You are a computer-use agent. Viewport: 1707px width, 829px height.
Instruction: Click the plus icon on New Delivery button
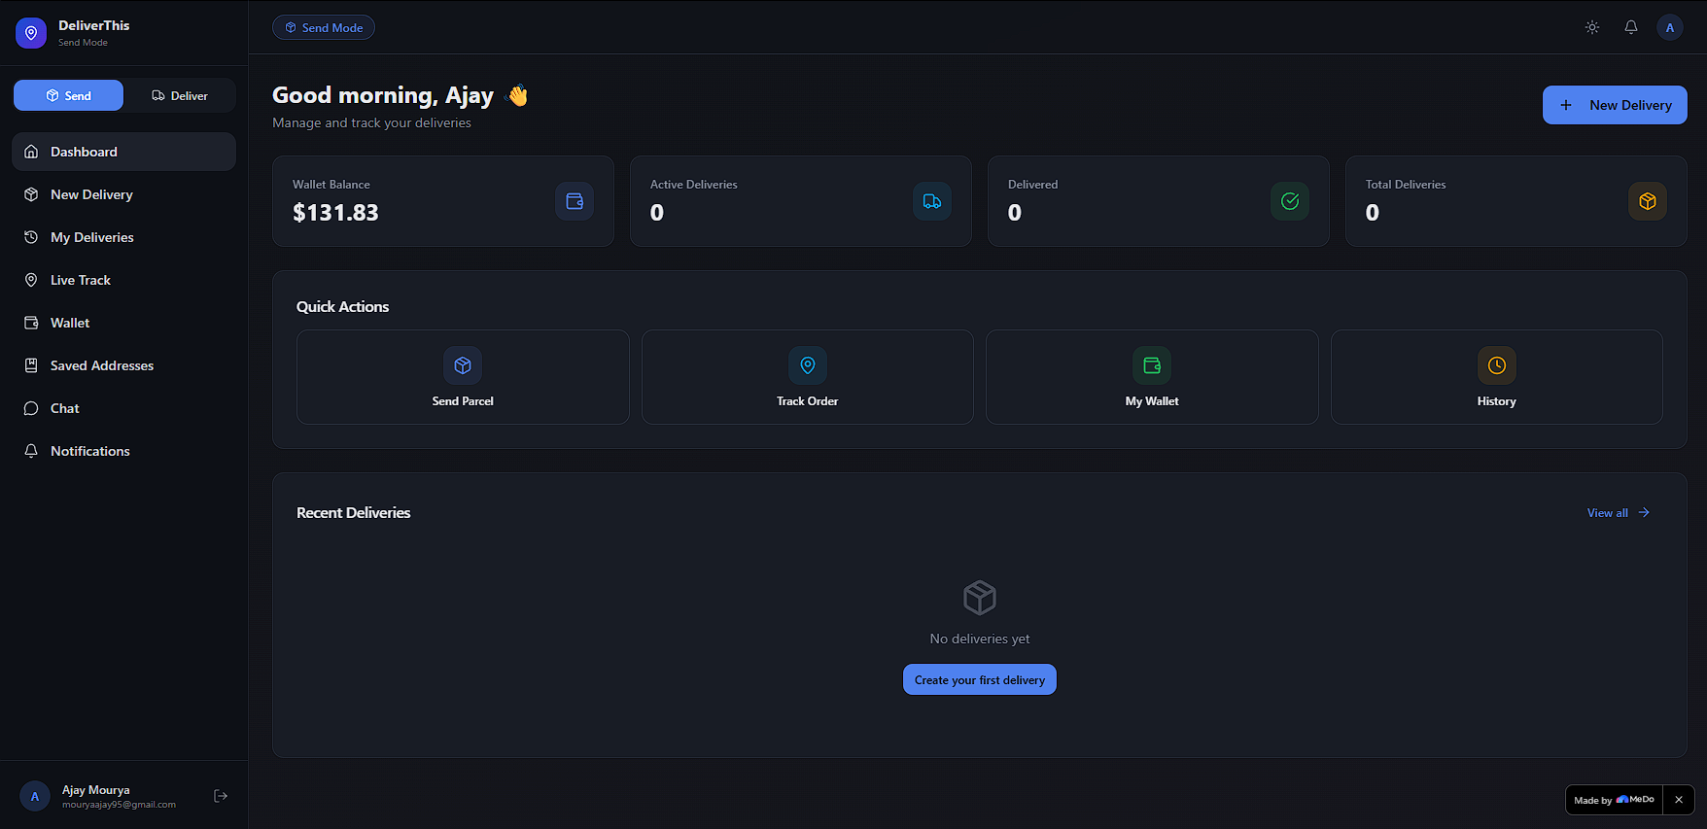[x=1566, y=105]
